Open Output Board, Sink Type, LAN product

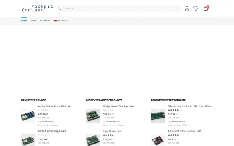click(119, 106)
